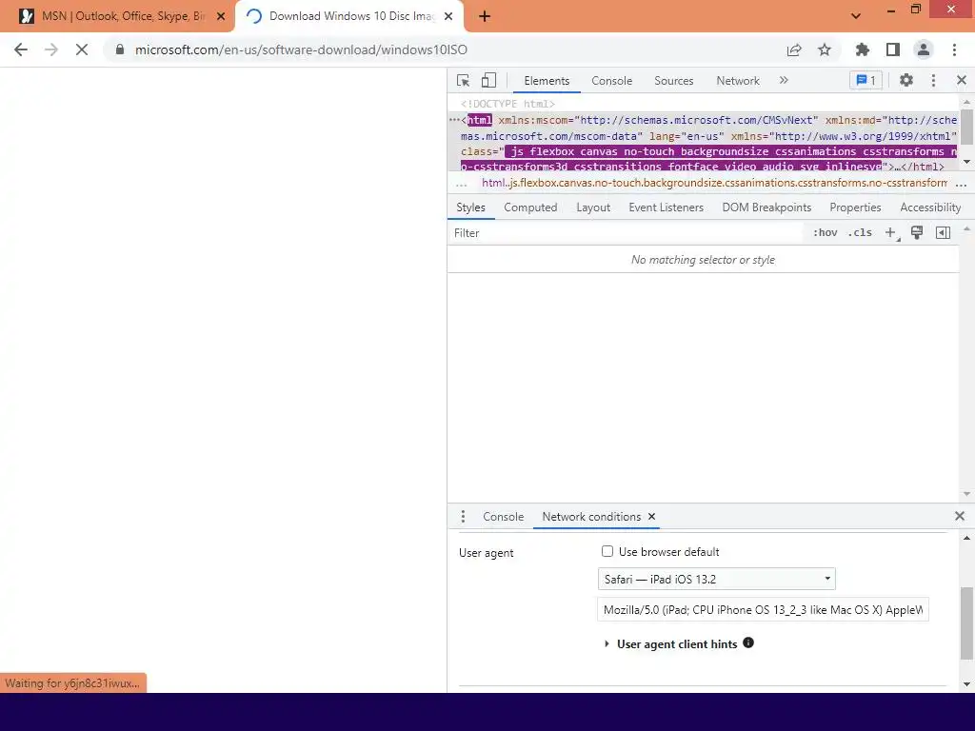The image size is (975, 731).
Task: Switch to the Console tab in top bar
Action: click(x=611, y=81)
